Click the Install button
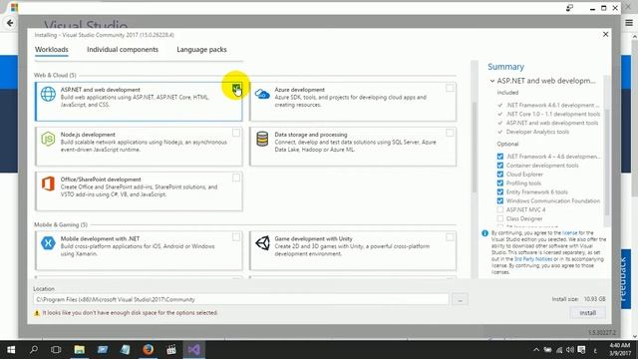This screenshot has width=638, height=359. click(x=587, y=312)
